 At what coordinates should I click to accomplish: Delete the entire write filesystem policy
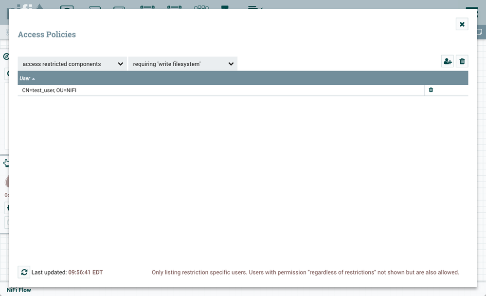click(462, 61)
